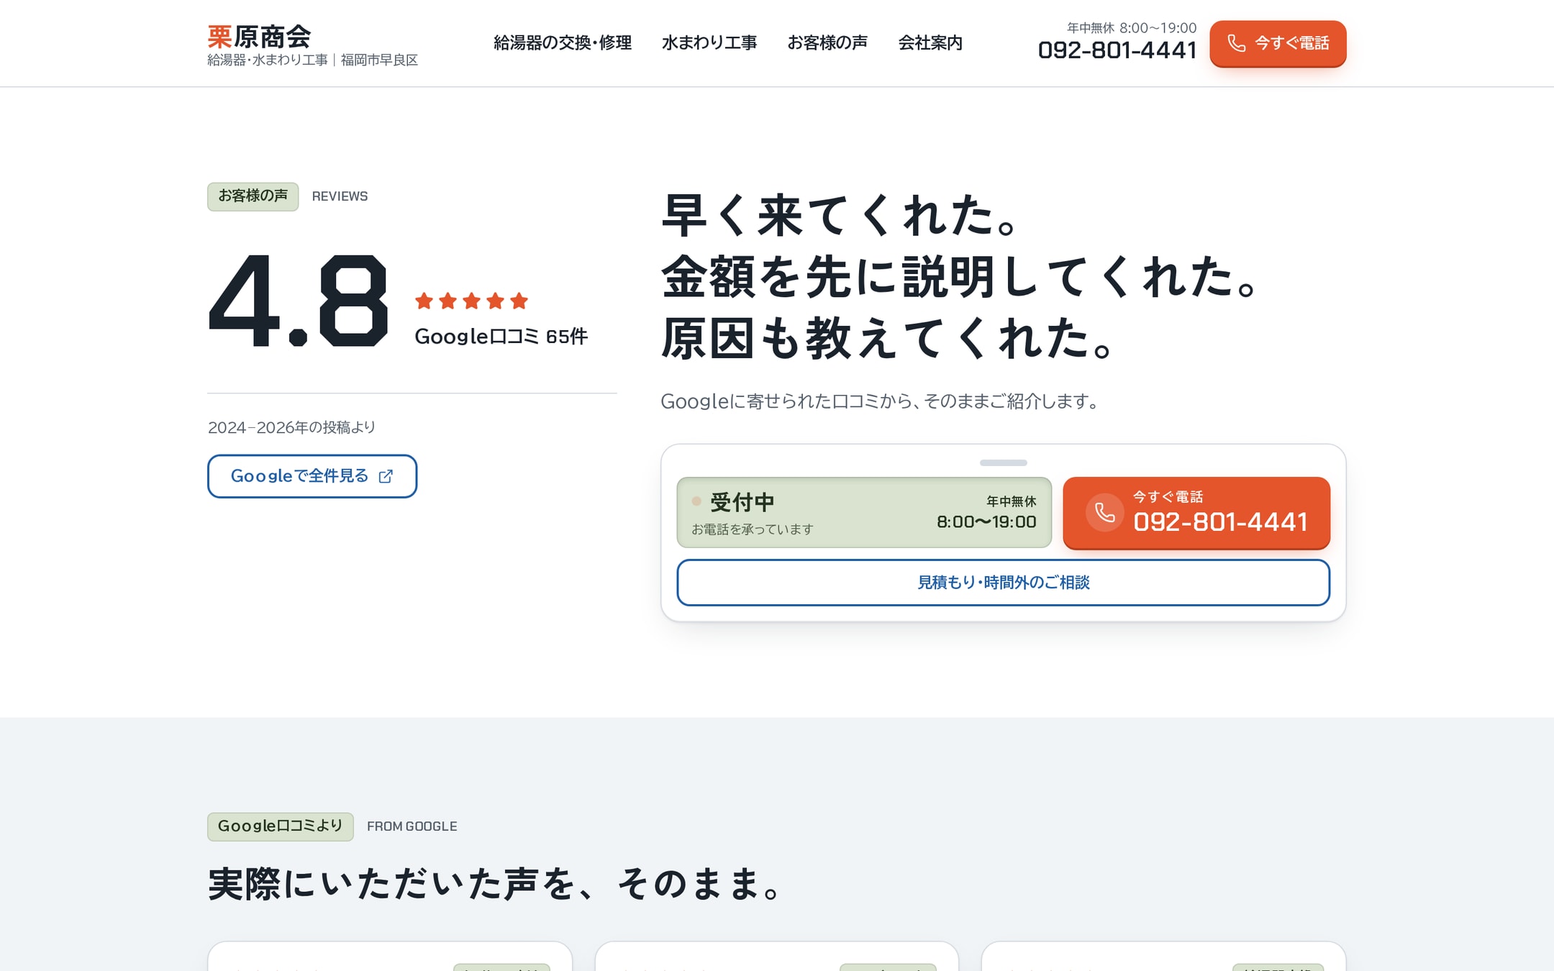Image resolution: width=1554 pixels, height=971 pixels.
Task: Click the お客様の声 green badge
Action: click(x=253, y=196)
